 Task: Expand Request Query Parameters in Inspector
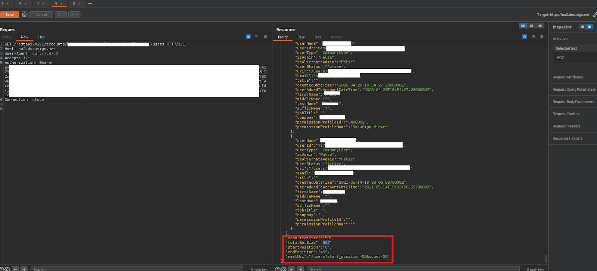[573, 89]
